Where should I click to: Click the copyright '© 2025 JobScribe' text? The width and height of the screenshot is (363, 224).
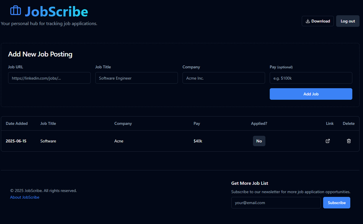[x=44, y=191]
